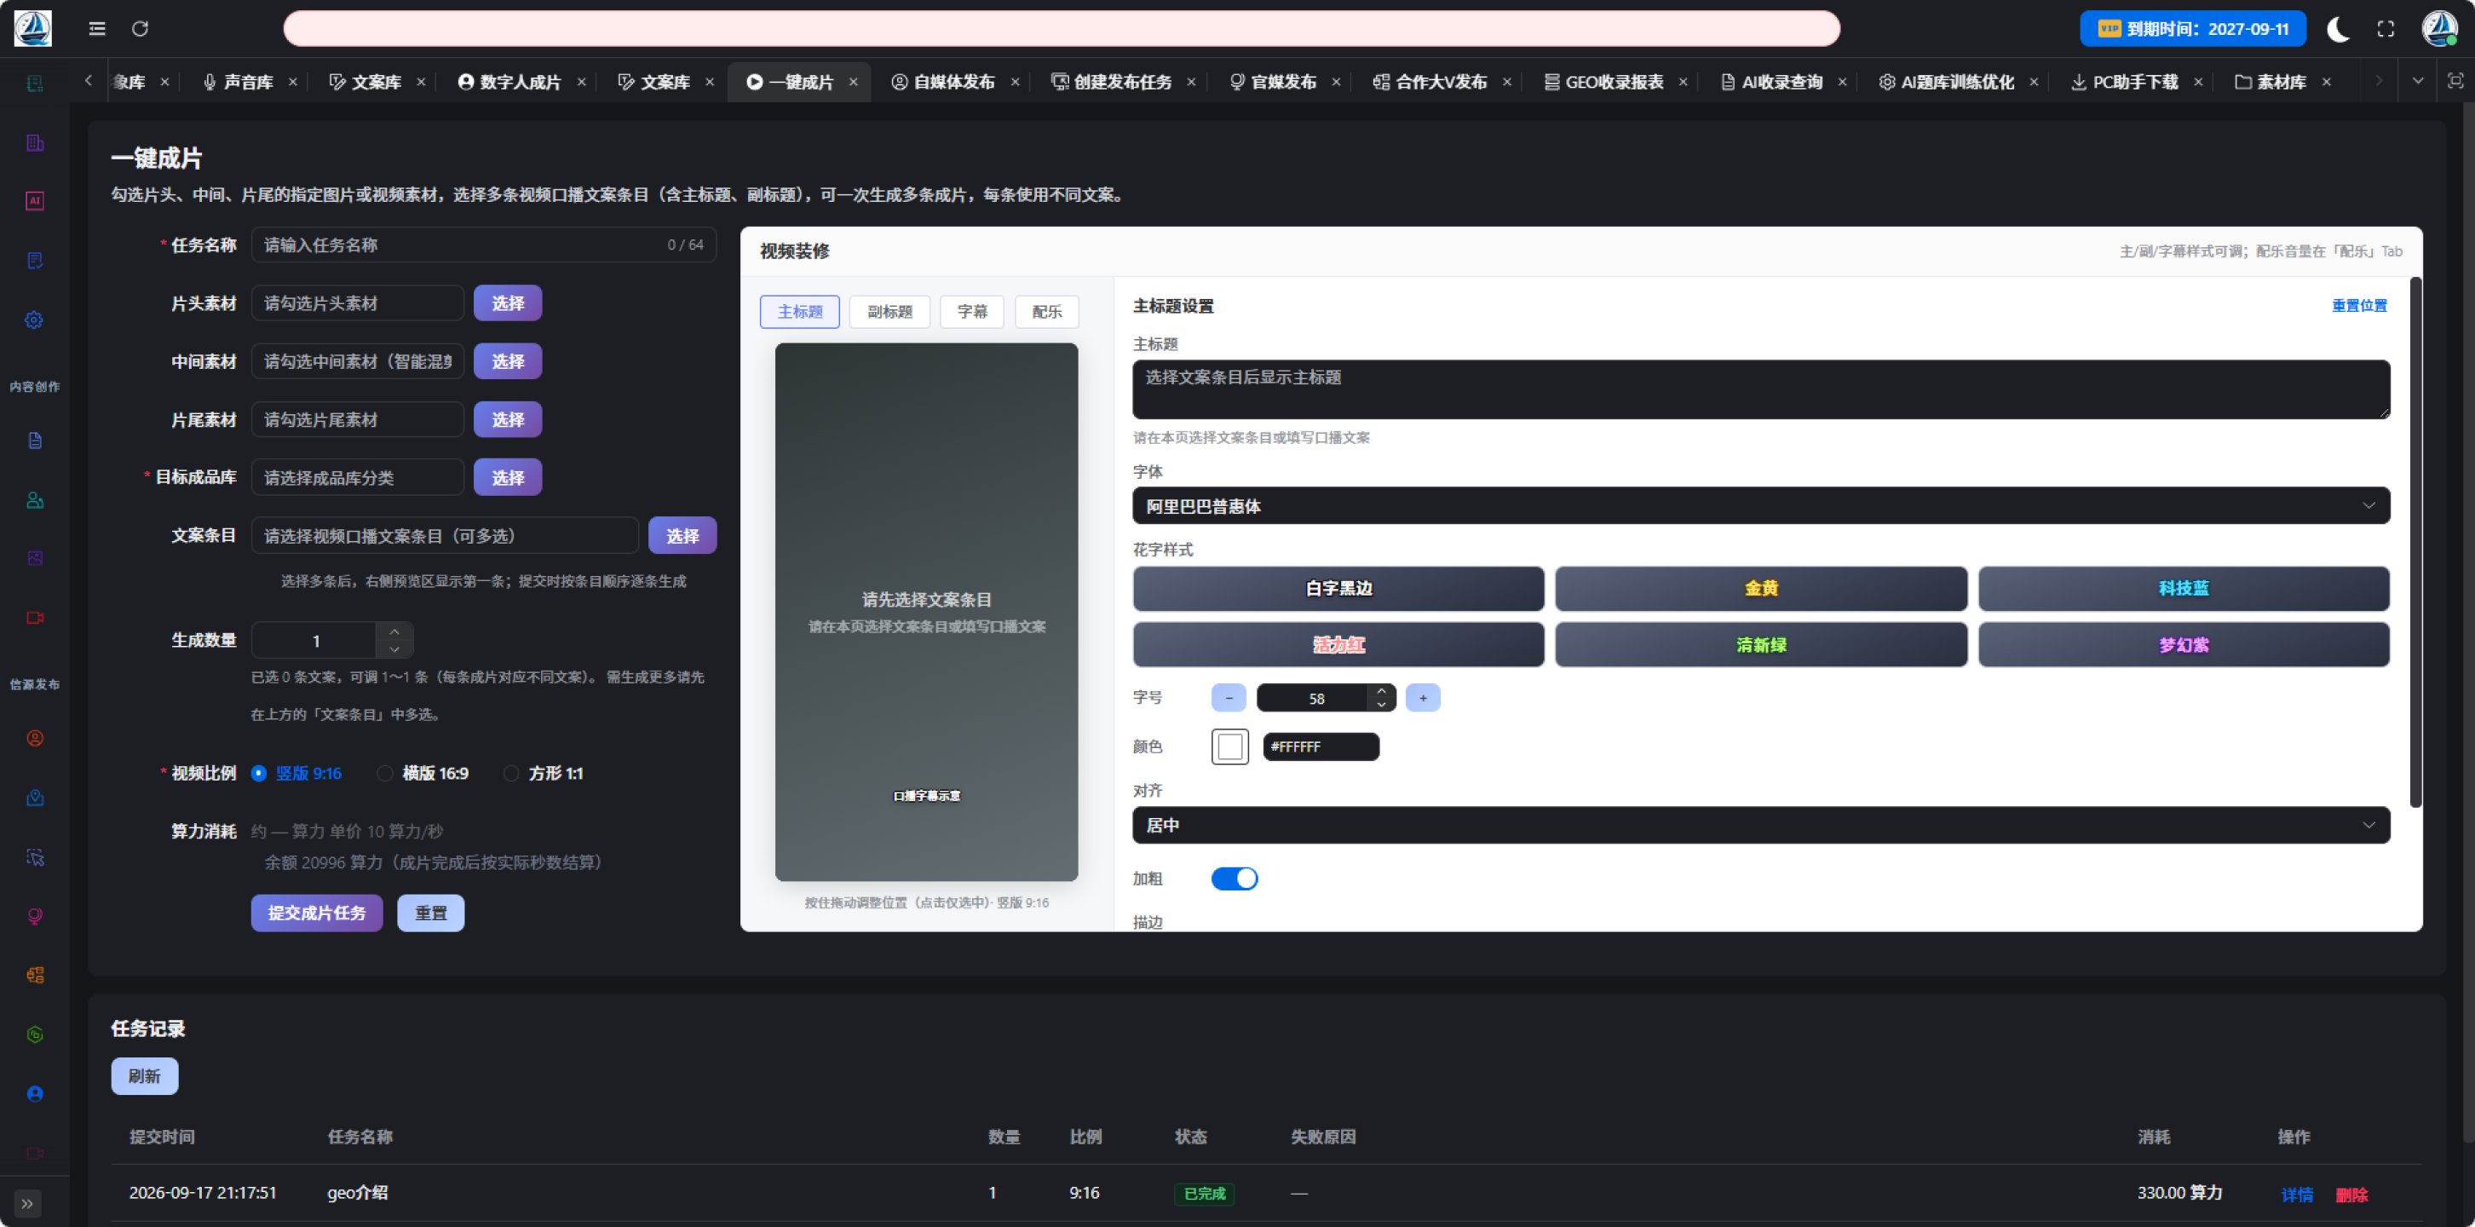
Task: Click the white color swatch
Action: 1229,746
